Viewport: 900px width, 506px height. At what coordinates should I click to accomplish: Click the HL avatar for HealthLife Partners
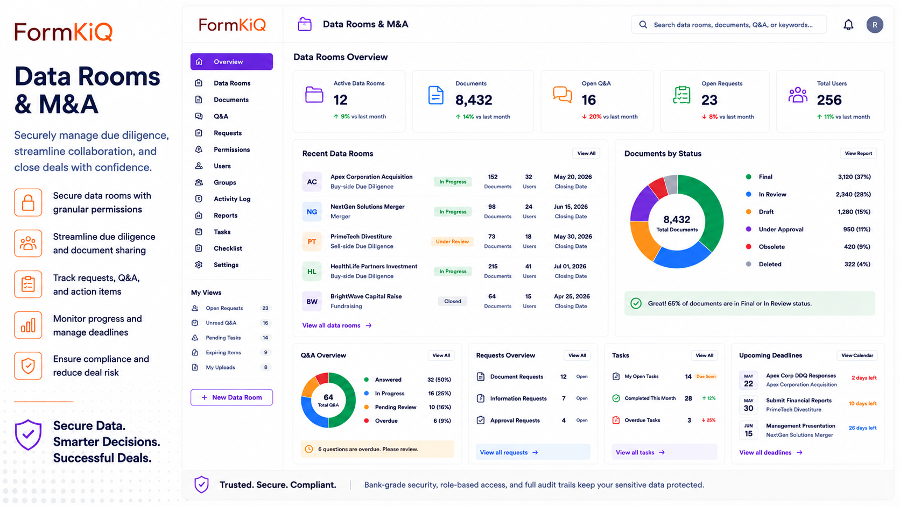pyautogui.click(x=312, y=272)
